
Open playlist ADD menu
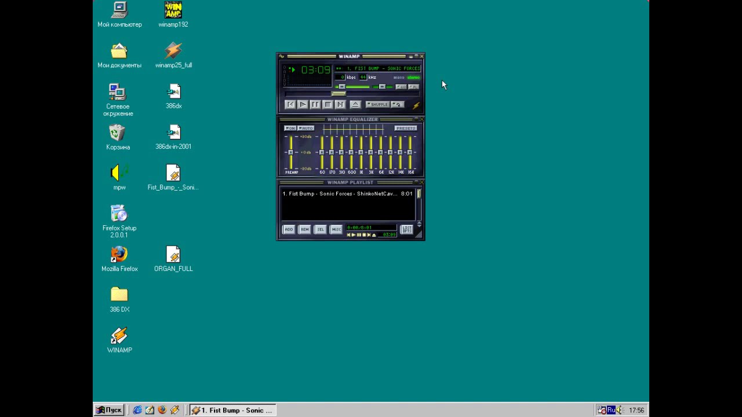tap(289, 229)
